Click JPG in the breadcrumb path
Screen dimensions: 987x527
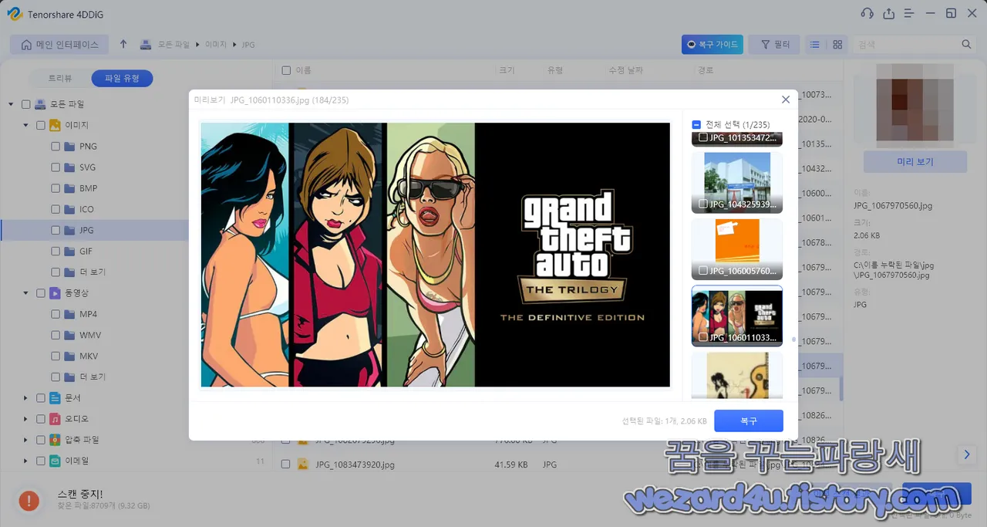tap(248, 45)
